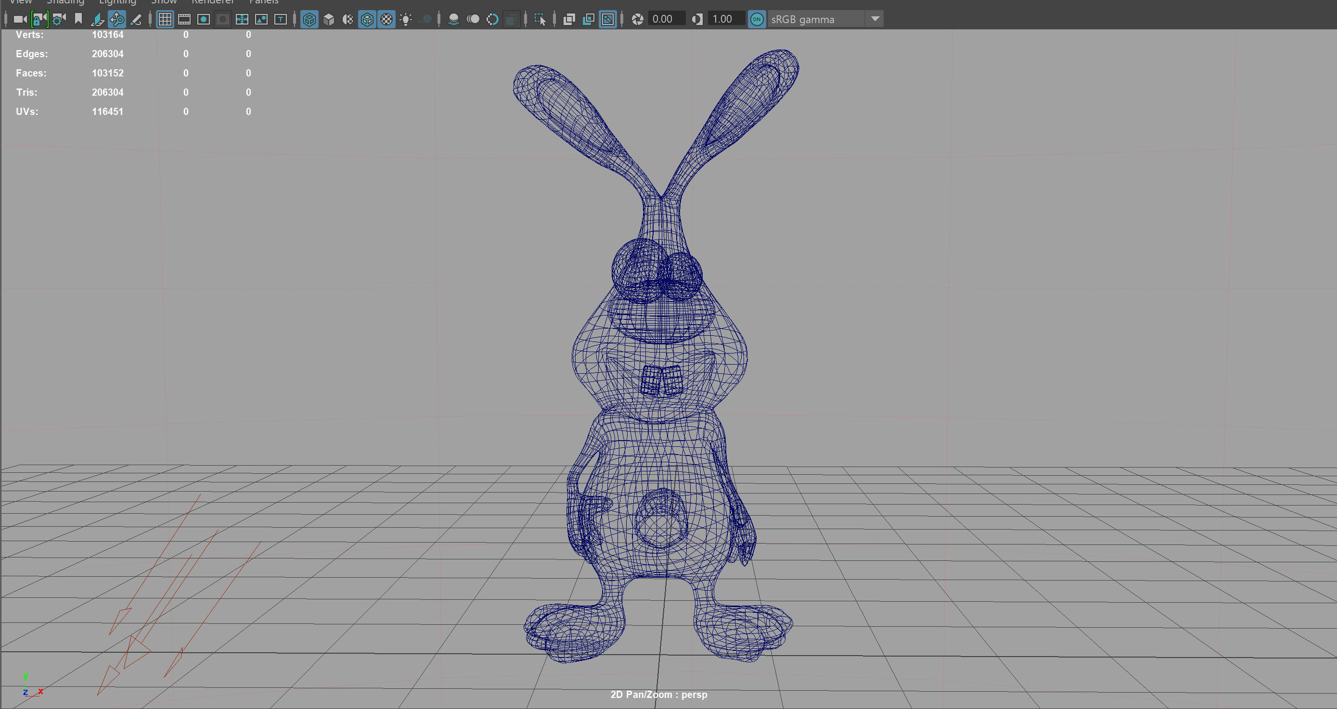Click the UVs count 116451

107,112
